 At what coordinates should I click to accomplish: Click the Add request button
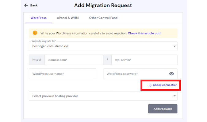pyautogui.click(x=163, y=109)
